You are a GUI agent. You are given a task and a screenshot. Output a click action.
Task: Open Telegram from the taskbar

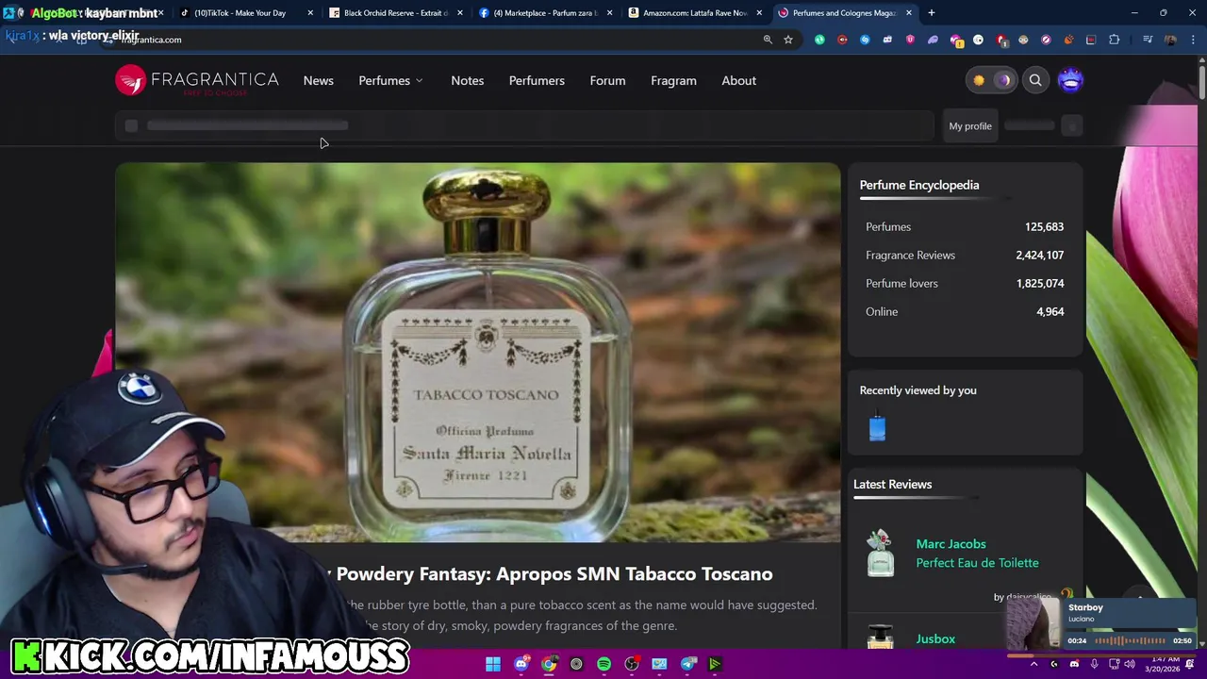point(688,664)
